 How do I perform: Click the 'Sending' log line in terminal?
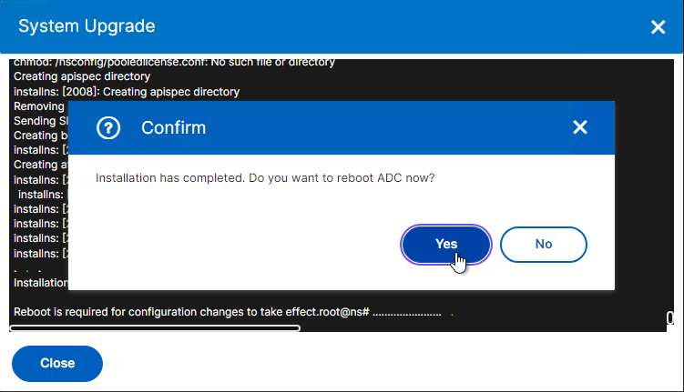tap(41, 121)
